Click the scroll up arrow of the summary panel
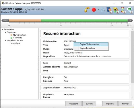 point(132,29)
